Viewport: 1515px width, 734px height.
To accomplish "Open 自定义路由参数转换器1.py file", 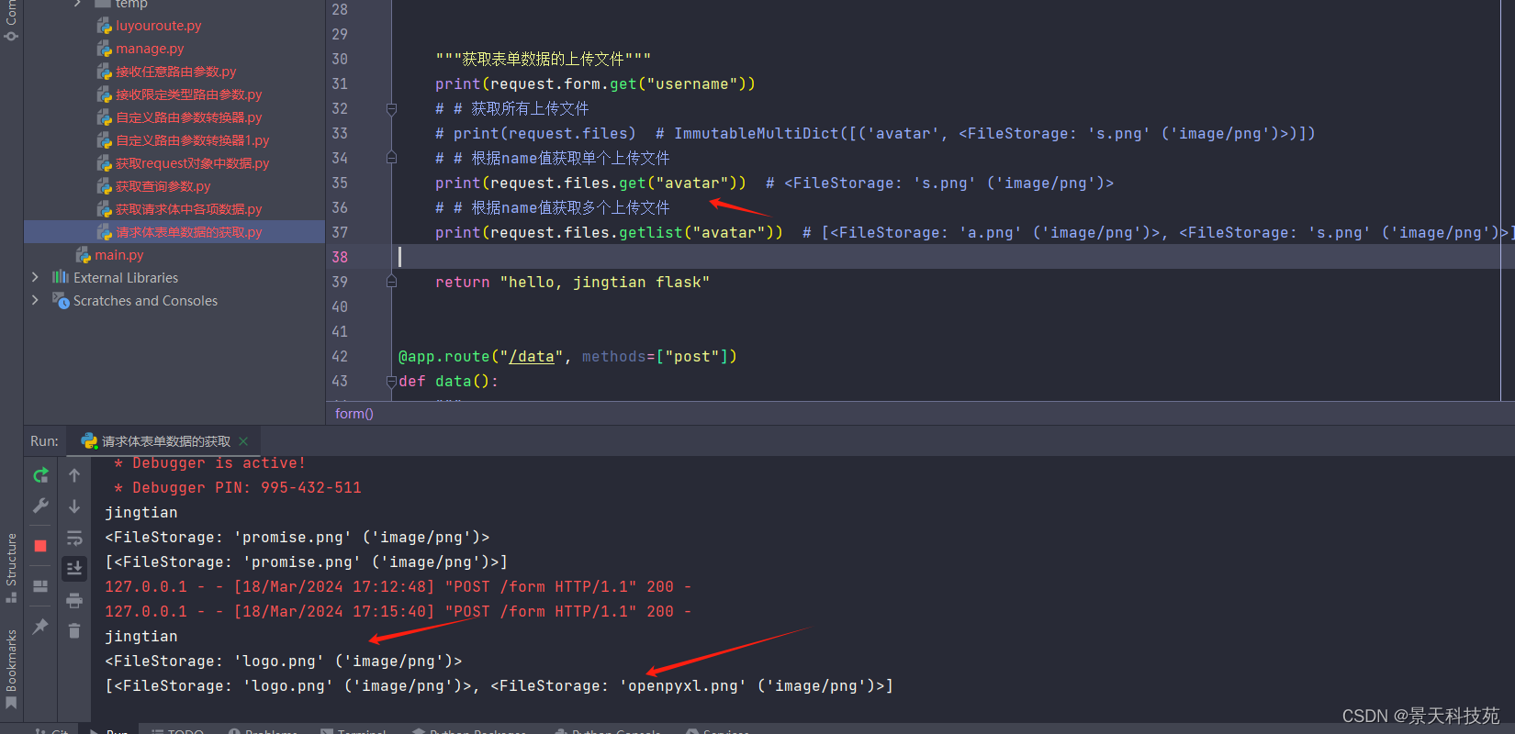I will [x=192, y=140].
